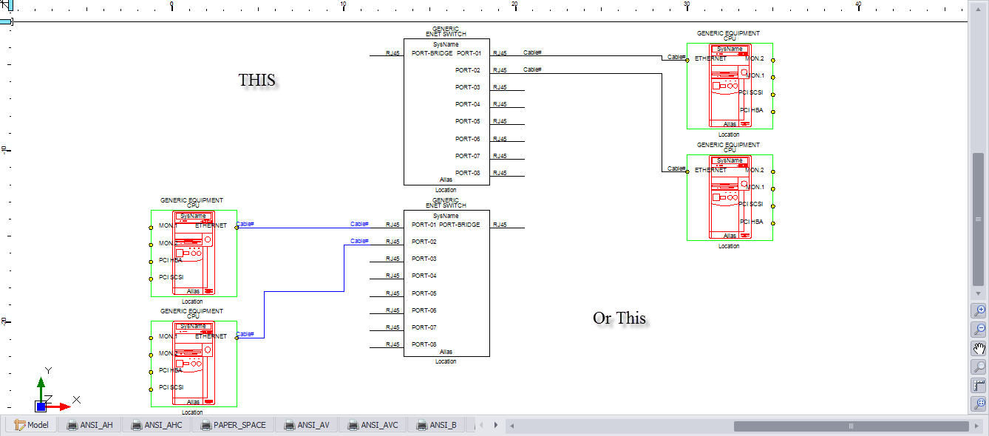The width and height of the screenshot is (989, 436).
Task: Click the Zoom Extents icon
Action: (979, 403)
